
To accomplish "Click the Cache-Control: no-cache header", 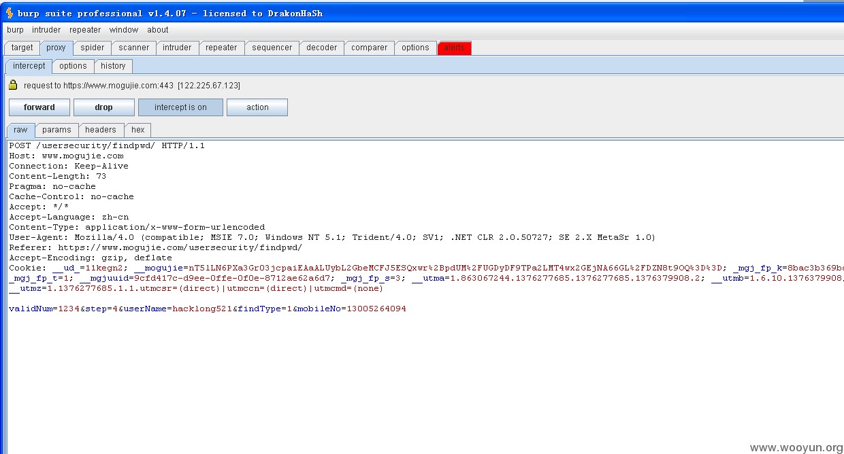I will [71, 196].
